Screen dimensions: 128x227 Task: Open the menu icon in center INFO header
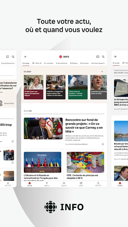coord(25,57)
